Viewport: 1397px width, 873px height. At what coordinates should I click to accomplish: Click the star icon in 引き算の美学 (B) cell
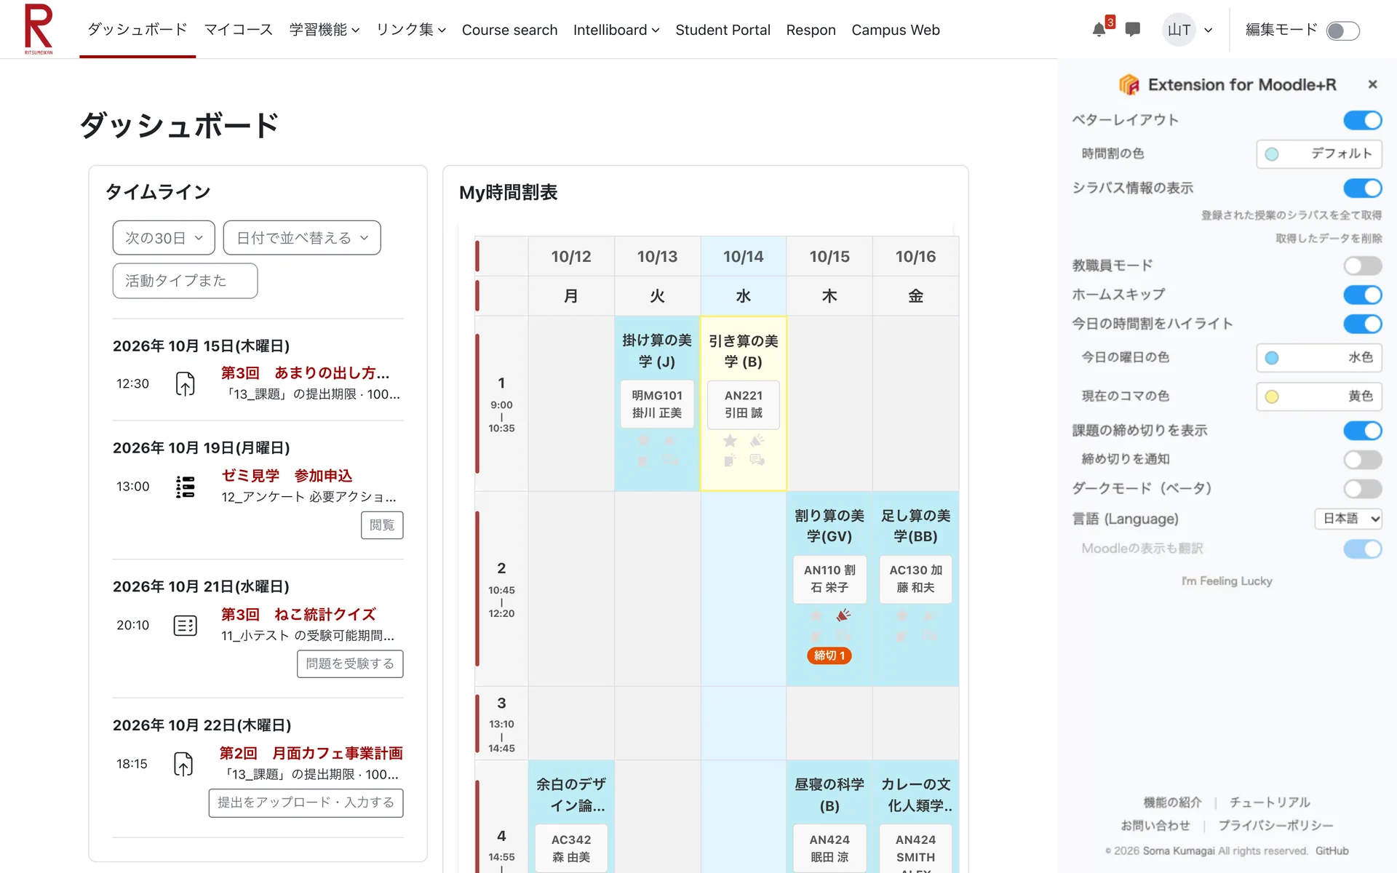[x=730, y=441]
